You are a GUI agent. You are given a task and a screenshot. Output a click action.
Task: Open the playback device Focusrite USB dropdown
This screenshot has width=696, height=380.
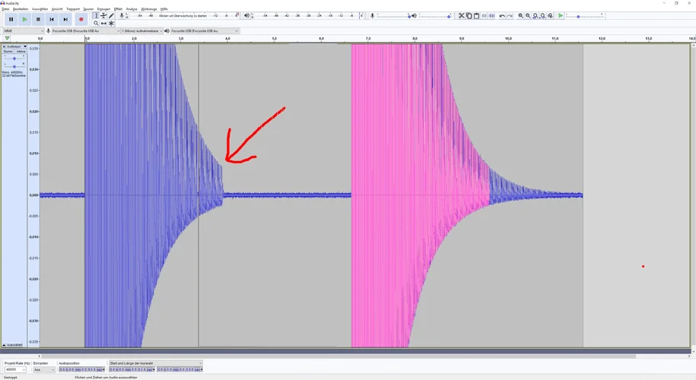click(x=205, y=31)
